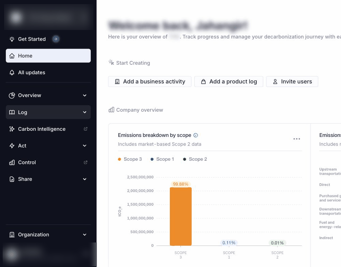The width and height of the screenshot is (341, 267).
Task: Expand the Log menu chevron
Action: click(x=85, y=112)
